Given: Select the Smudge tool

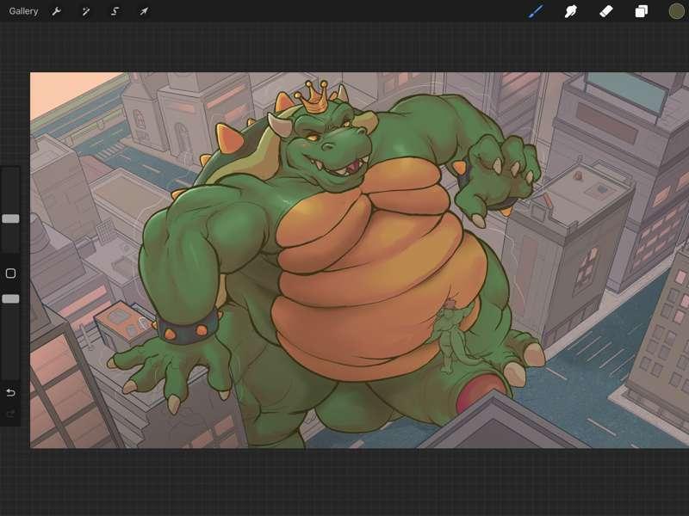Looking at the screenshot, I should [571, 11].
